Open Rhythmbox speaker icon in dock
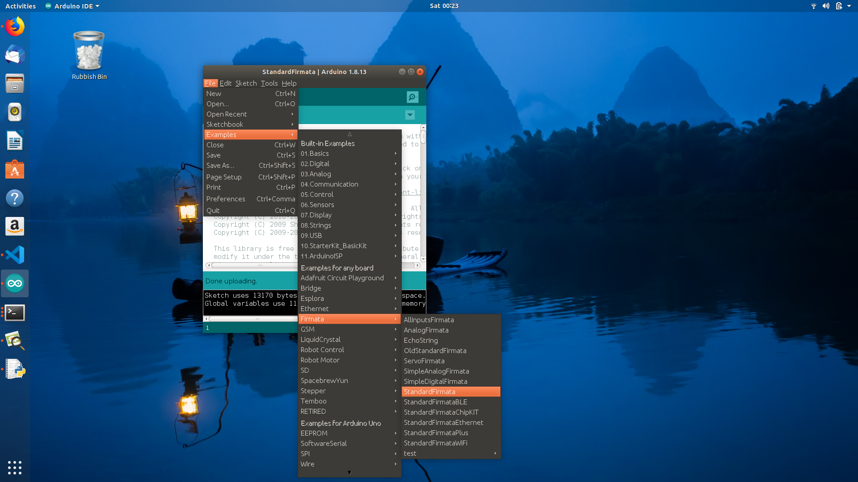The width and height of the screenshot is (858, 482). [15, 112]
